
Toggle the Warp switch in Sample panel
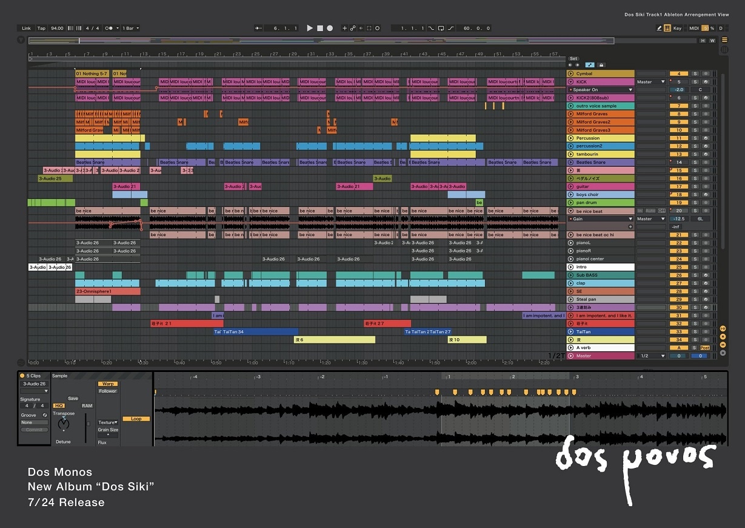tap(107, 384)
